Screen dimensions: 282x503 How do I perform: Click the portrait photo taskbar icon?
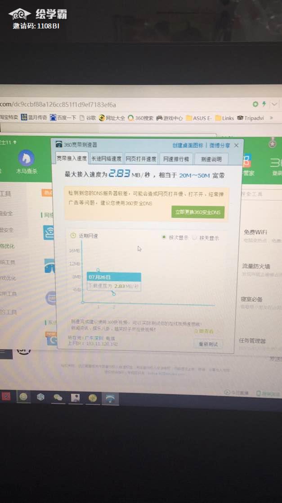[x=75, y=398]
